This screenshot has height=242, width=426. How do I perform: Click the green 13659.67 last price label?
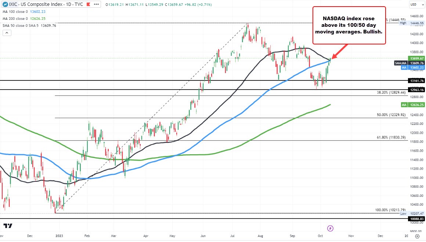click(x=416, y=58)
